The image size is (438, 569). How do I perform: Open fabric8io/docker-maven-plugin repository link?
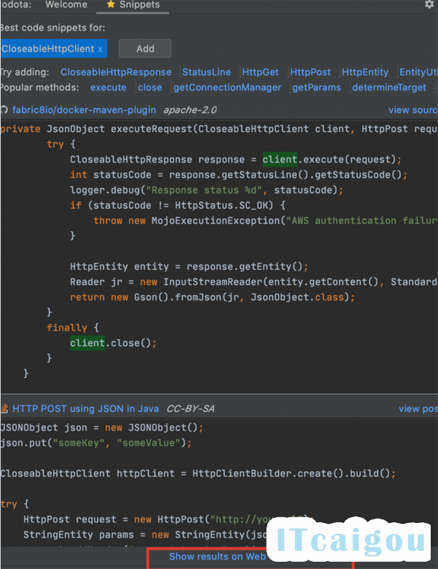pos(84,110)
